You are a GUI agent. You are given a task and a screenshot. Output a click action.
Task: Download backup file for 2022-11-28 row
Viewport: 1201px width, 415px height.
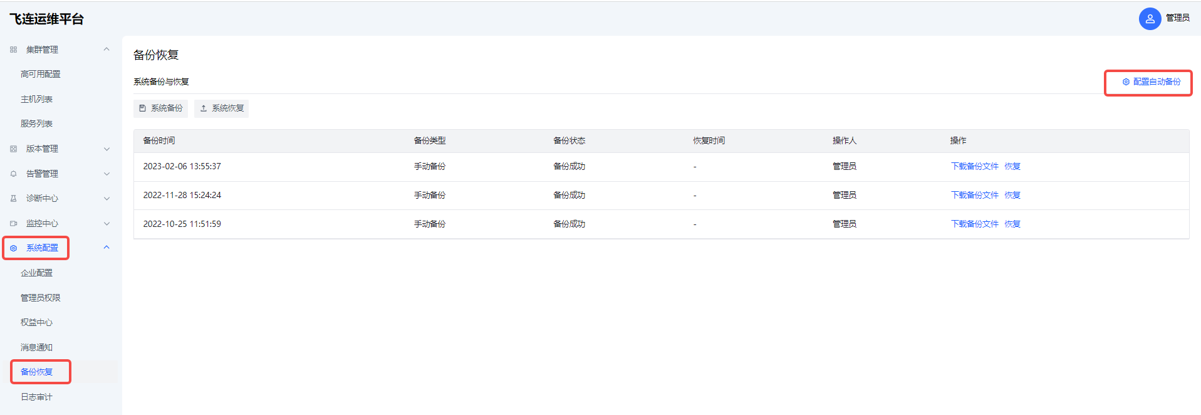tap(975, 195)
